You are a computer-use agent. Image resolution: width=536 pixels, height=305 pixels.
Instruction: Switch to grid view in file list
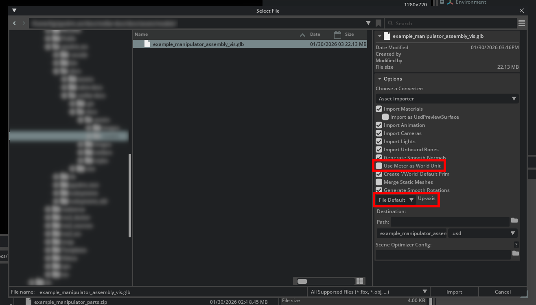(x=360, y=281)
